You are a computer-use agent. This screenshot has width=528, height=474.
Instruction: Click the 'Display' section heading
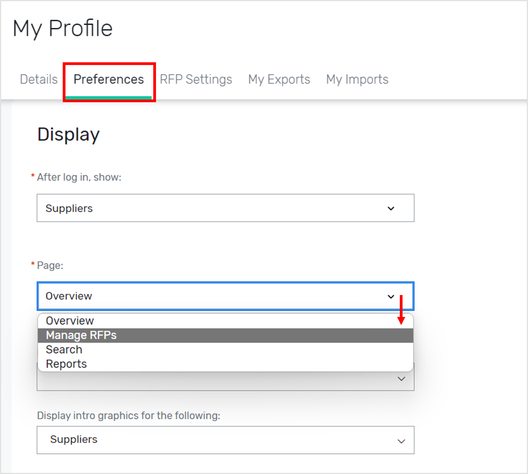point(68,134)
